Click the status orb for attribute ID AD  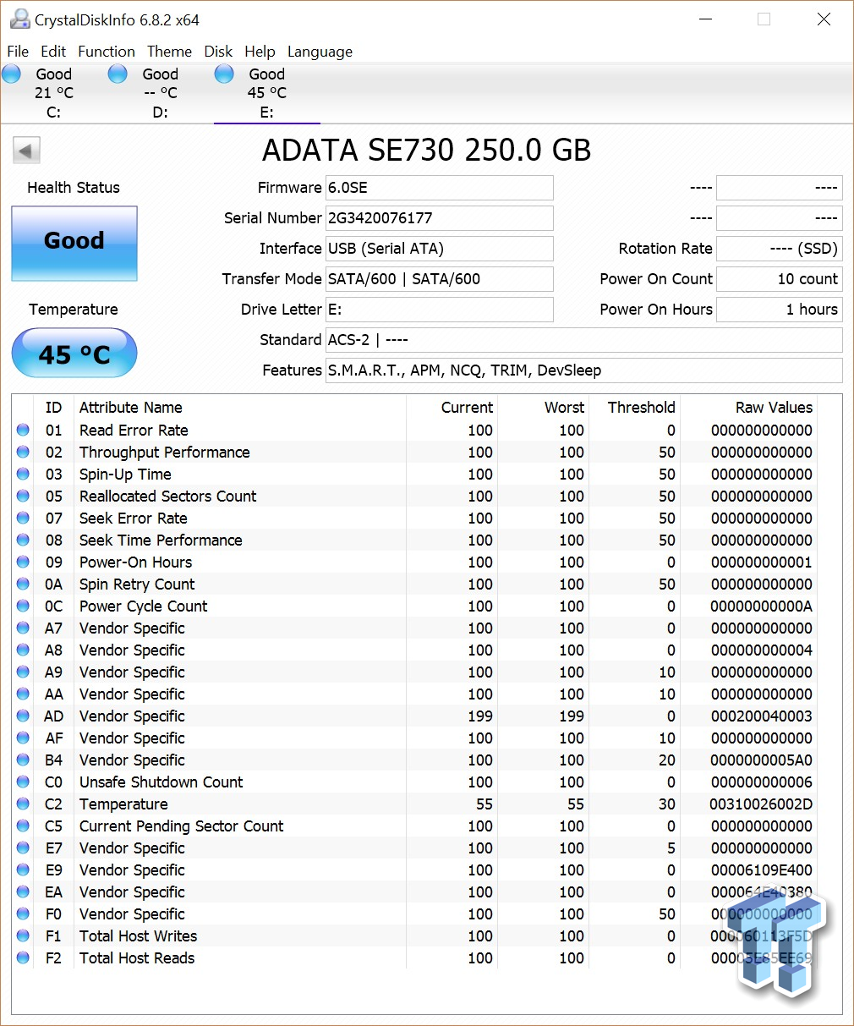[23, 716]
